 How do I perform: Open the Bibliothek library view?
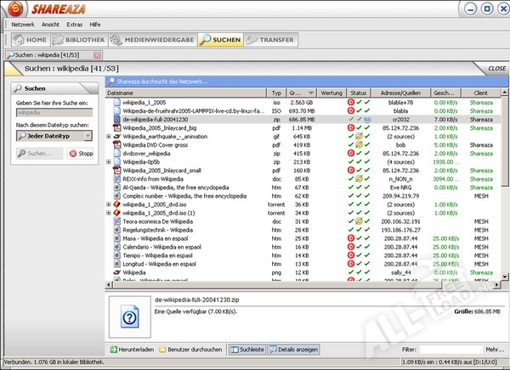[x=82, y=39]
